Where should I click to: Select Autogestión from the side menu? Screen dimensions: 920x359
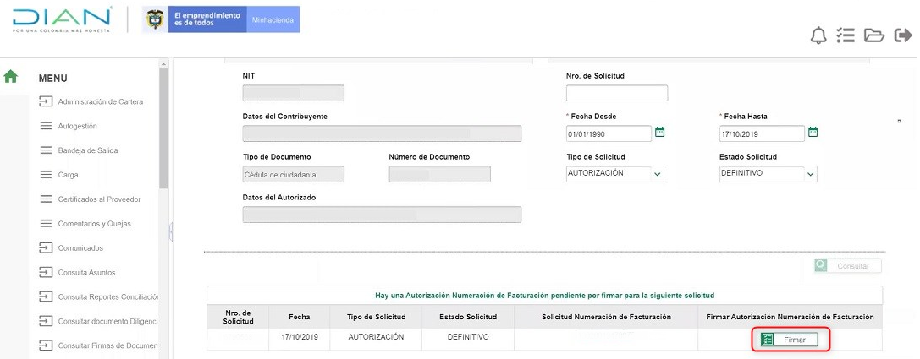pyautogui.click(x=77, y=127)
